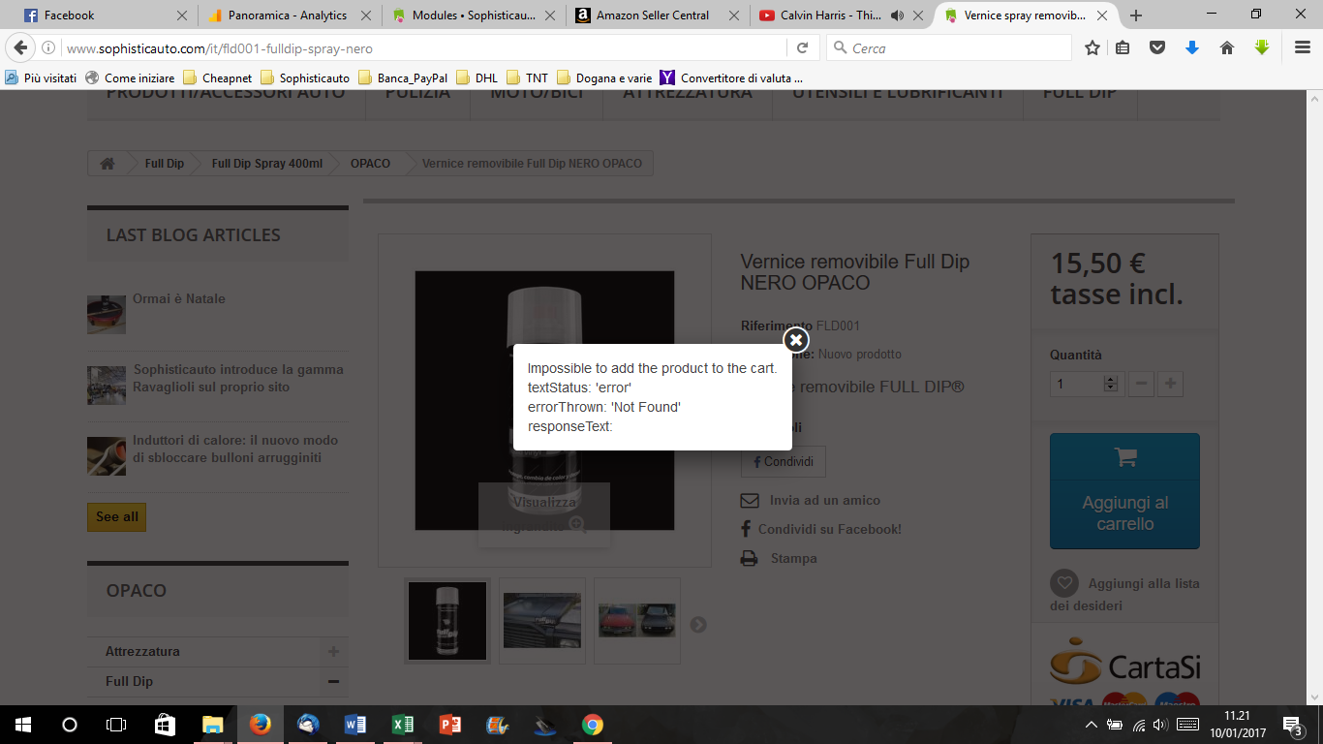Click the Condividi share button
The height and width of the screenshot is (744, 1323).
784,462
